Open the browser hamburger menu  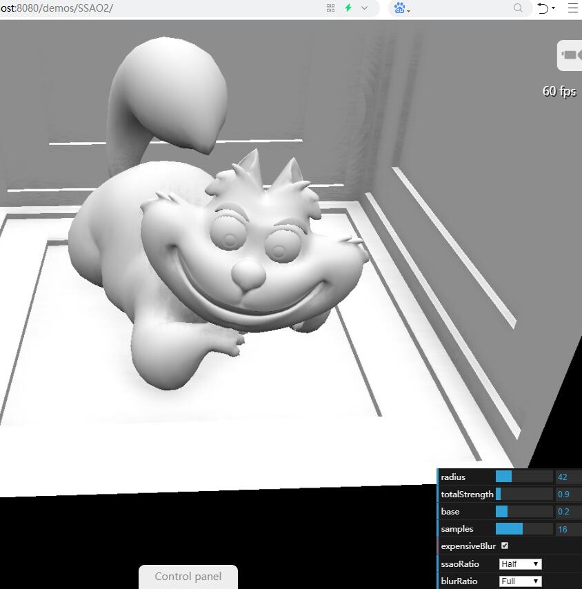click(x=572, y=8)
